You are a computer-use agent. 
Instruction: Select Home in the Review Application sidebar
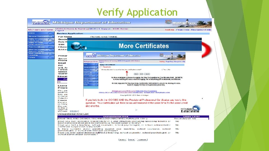coord(41,33)
